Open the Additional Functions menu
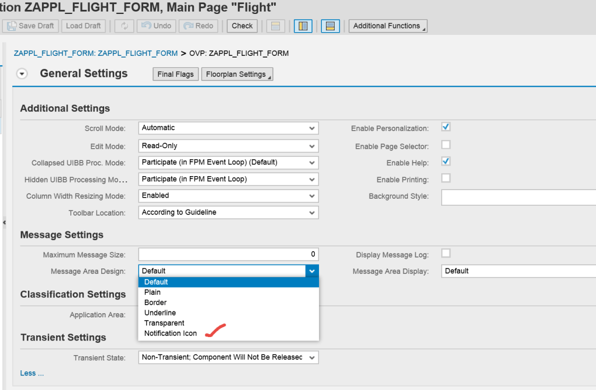 388,26
